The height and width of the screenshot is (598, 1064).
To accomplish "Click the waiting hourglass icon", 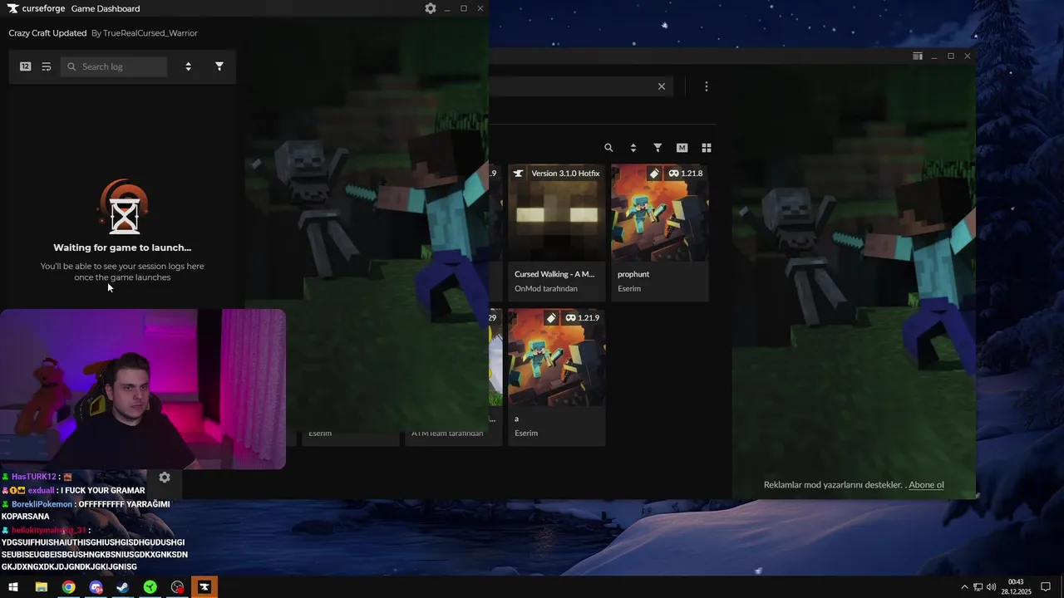I will click(124, 207).
